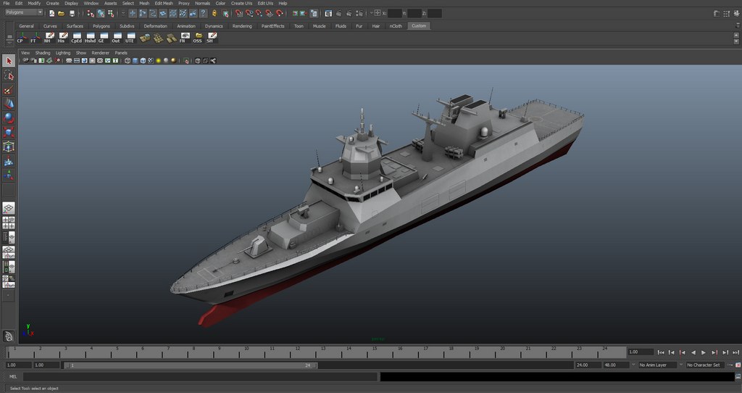Click play forwards in playback controls
742x393 pixels.
point(703,352)
